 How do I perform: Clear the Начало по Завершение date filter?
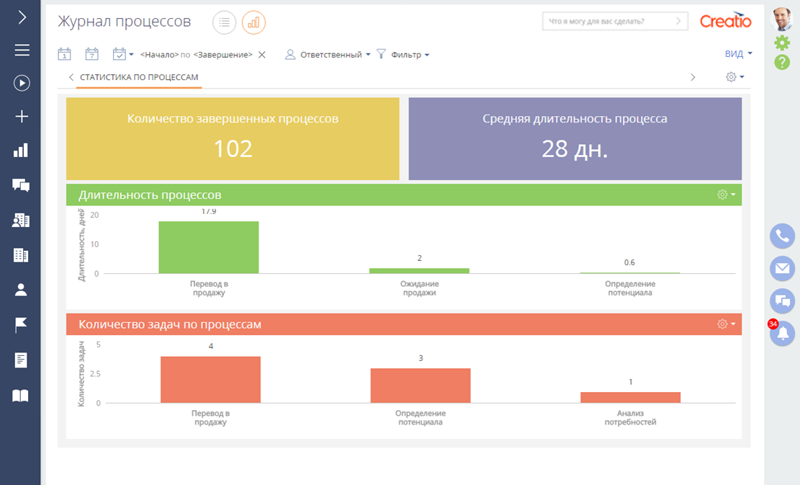[262, 55]
